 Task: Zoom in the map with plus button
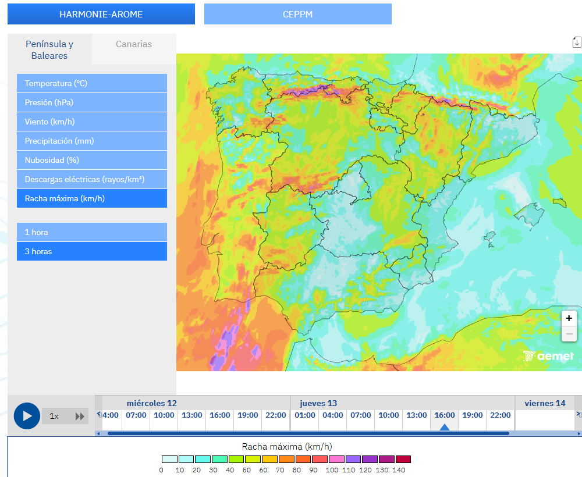click(x=569, y=318)
